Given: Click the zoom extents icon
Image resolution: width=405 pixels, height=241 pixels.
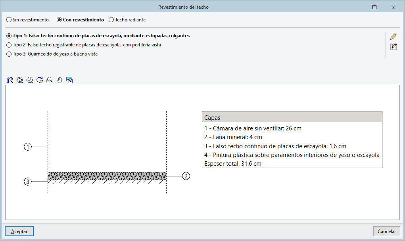Looking at the screenshot, I should coord(20,80).
